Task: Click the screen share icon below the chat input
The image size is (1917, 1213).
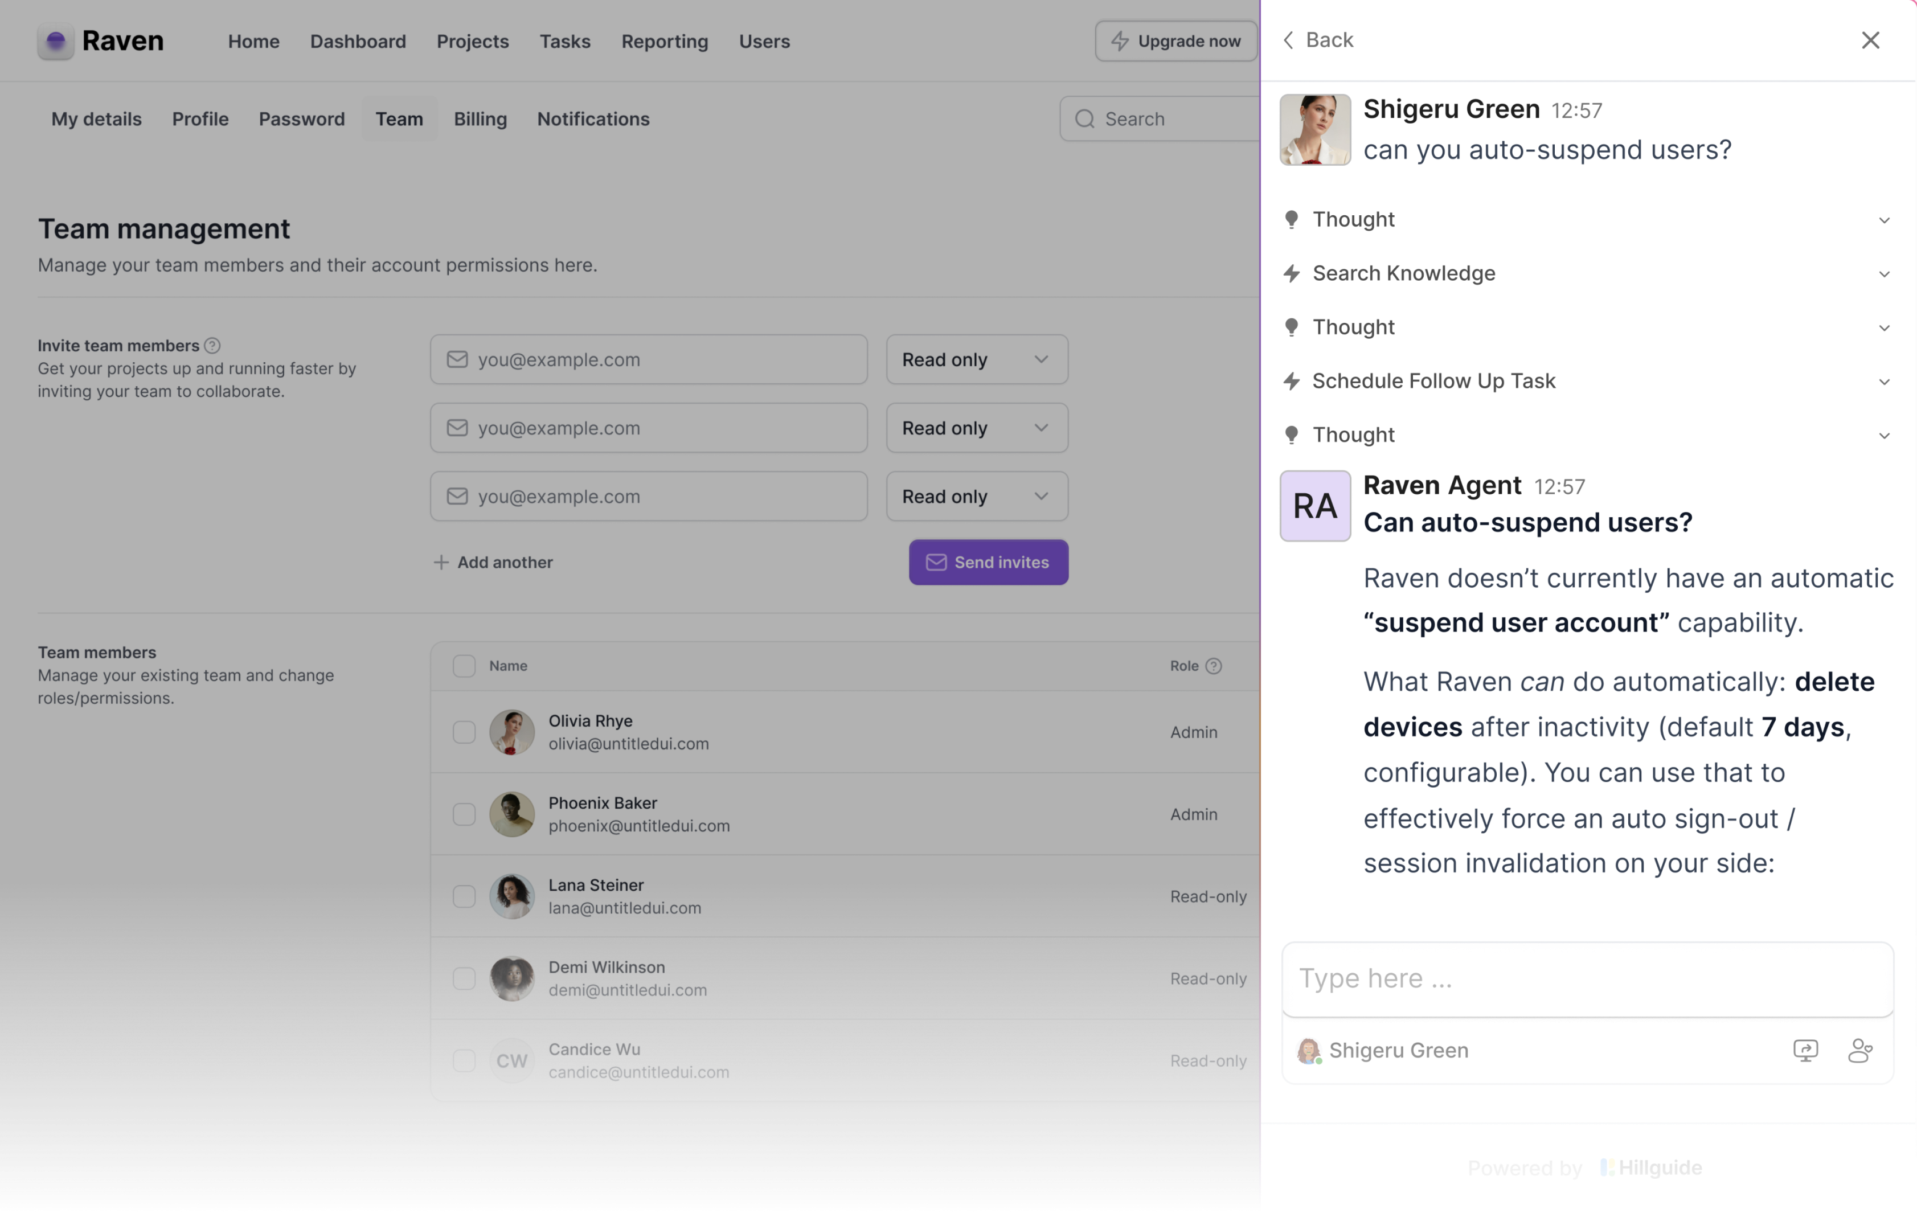Action: [1805, 1050]
